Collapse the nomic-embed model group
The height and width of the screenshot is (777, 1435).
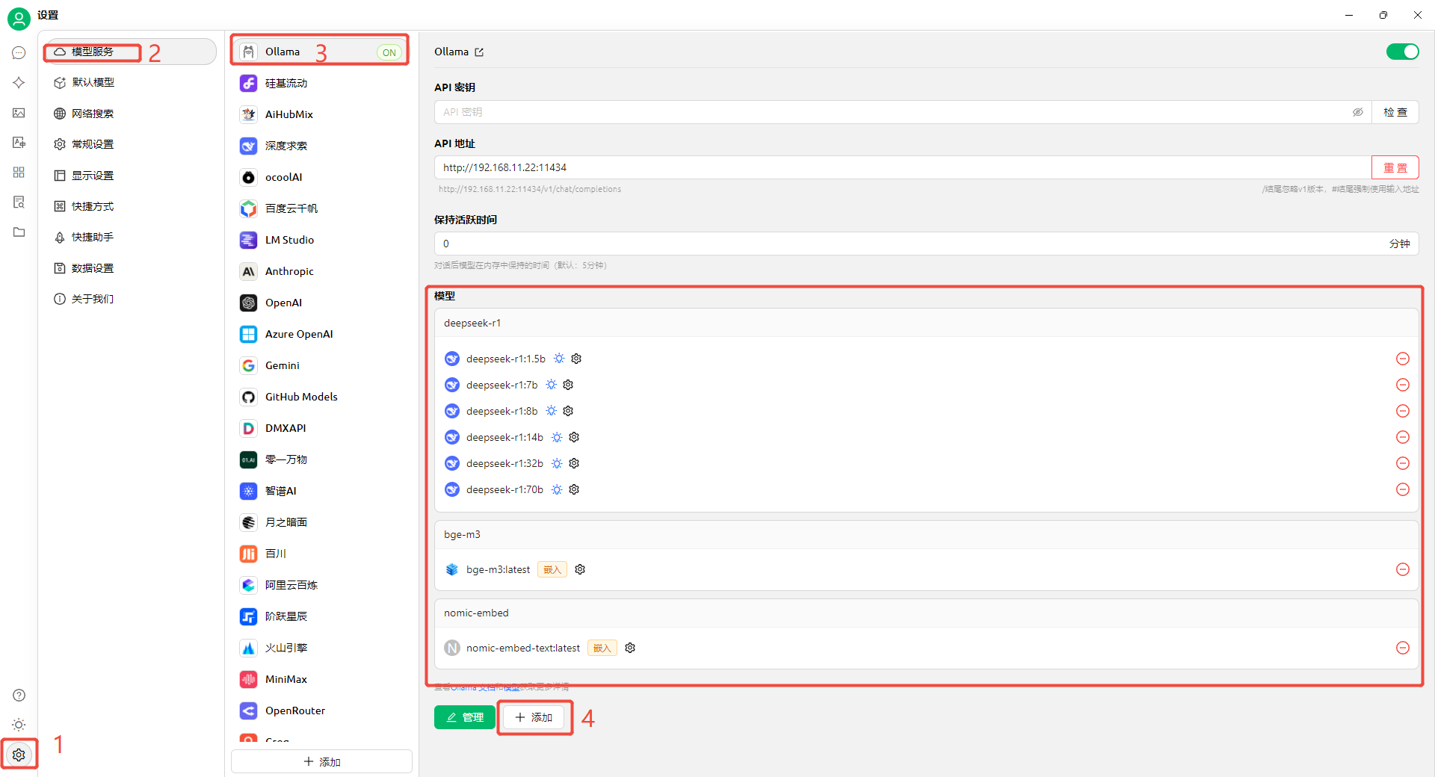click(x=926, y=613)
